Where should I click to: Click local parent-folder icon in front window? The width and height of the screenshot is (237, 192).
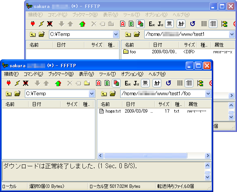[8, 94]
